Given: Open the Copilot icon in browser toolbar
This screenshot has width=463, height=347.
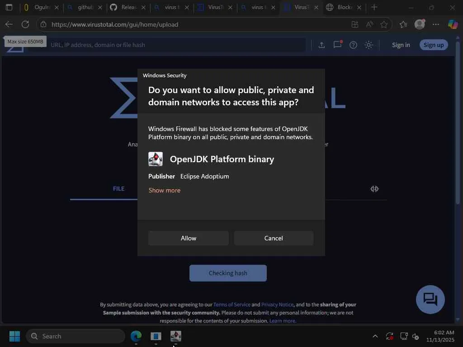Looking at the screenshot, I should (x=453, y=24).
